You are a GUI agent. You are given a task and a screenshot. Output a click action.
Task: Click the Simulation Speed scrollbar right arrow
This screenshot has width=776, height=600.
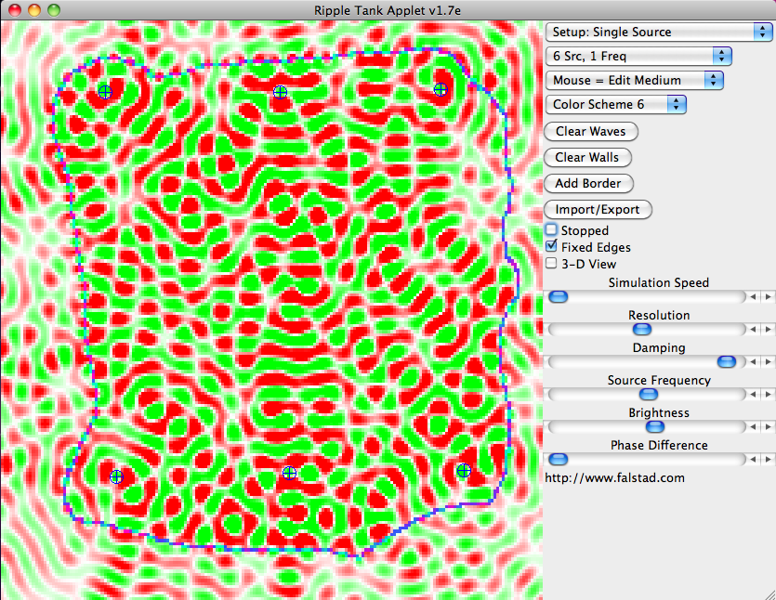coord(768,297)
